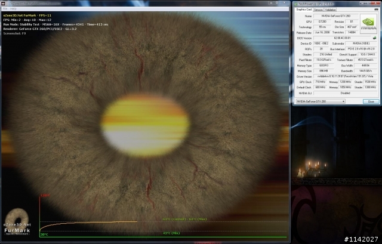Click the Close button in GPU-Z
Viewport: 382px width, 244px height.
tap(371, 101)
